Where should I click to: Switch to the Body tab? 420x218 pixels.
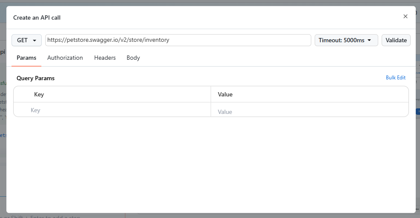(133, 58)
